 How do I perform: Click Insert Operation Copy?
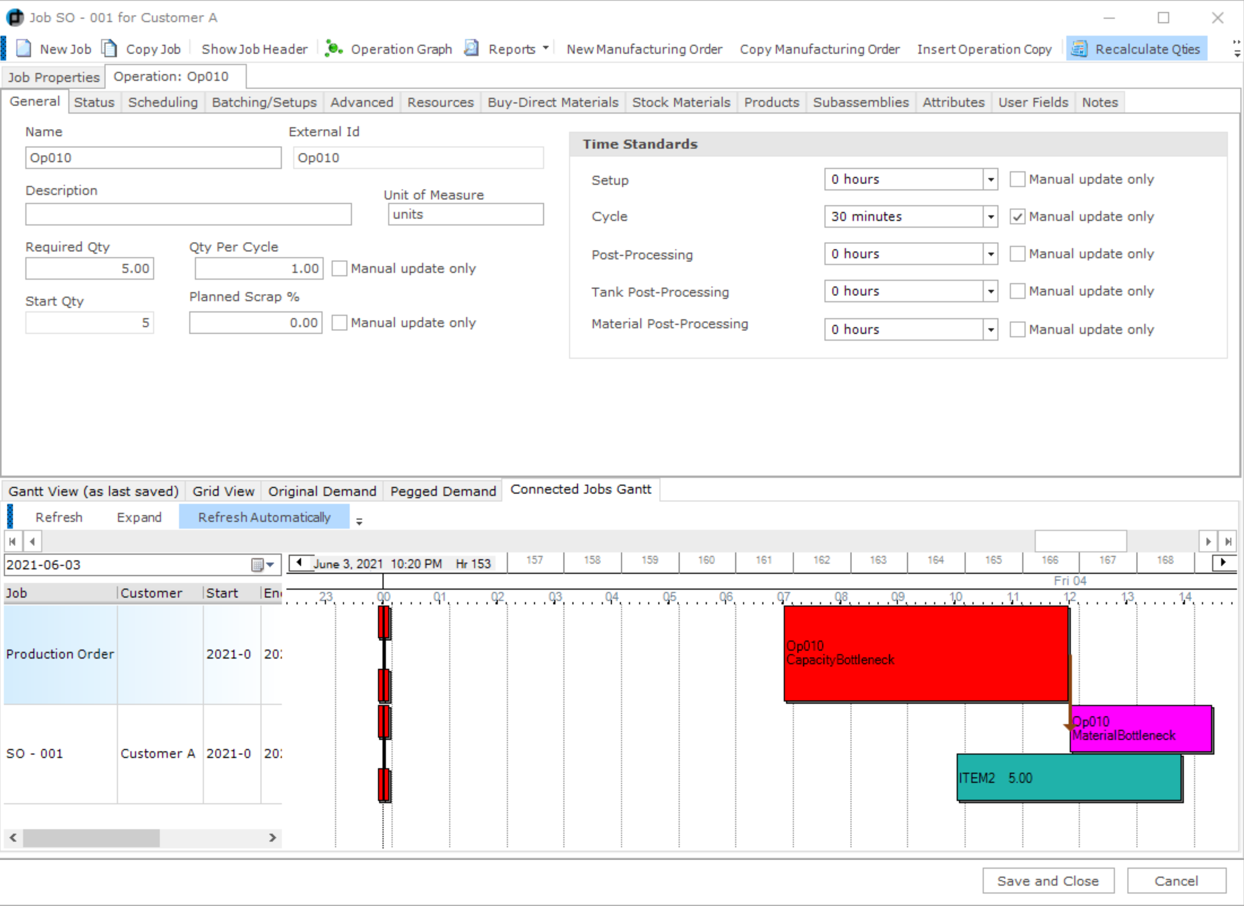pyautogui.click(x=984, y=49)
